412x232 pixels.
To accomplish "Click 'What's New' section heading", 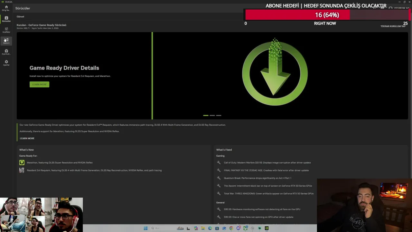I will tap(26, 150).
